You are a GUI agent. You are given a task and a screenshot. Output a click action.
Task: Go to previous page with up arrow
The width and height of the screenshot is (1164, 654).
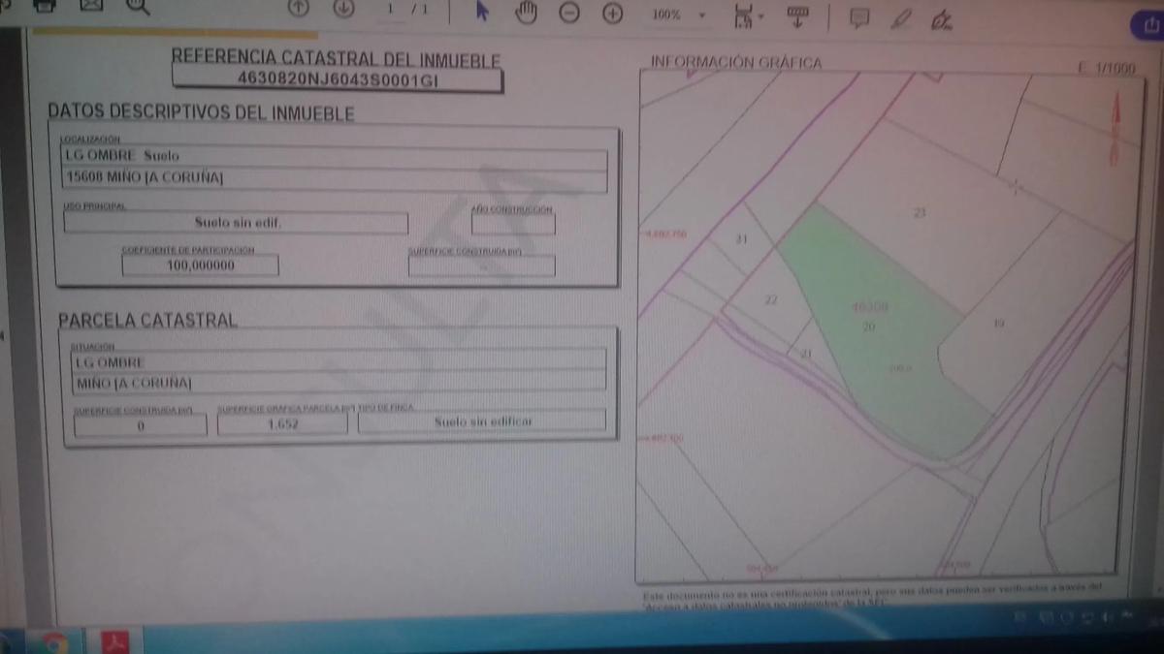[x=299, y=8]
